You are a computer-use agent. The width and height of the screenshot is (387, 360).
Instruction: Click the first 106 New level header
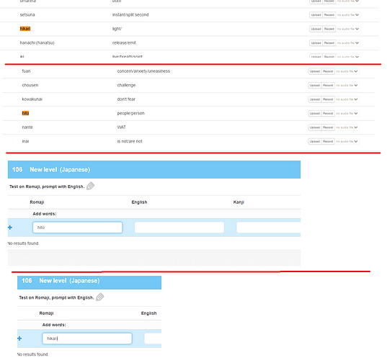pyautogui.click(x=154, y=169)
